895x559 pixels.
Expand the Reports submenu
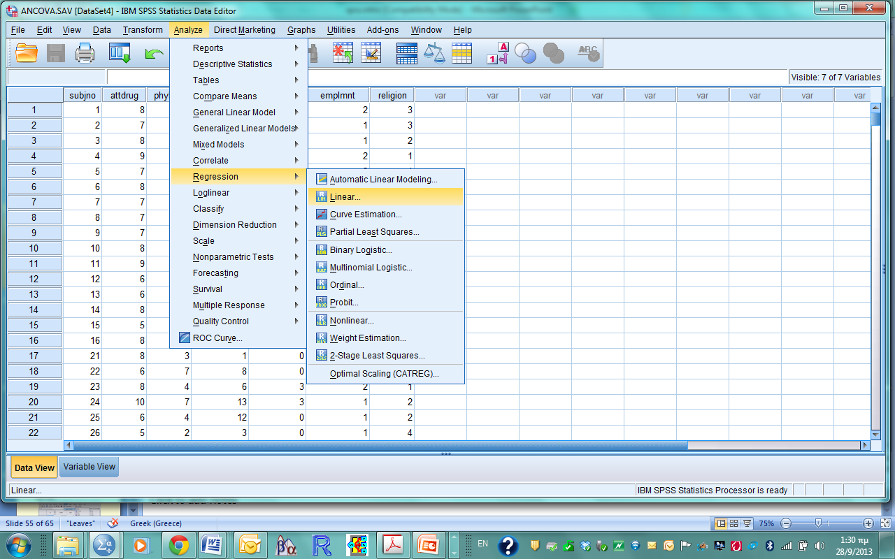click(x=238, y=48)
